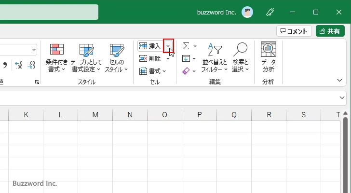Open Cell Styles (セルのスタイル) gallery

[116, 57]
